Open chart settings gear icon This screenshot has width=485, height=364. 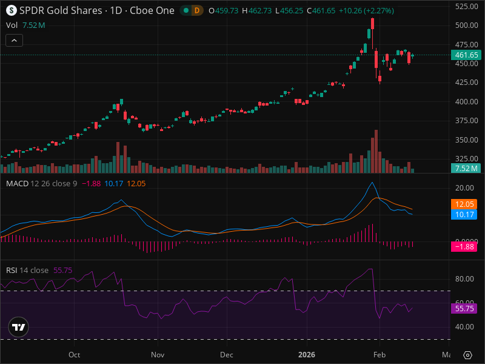467,355
